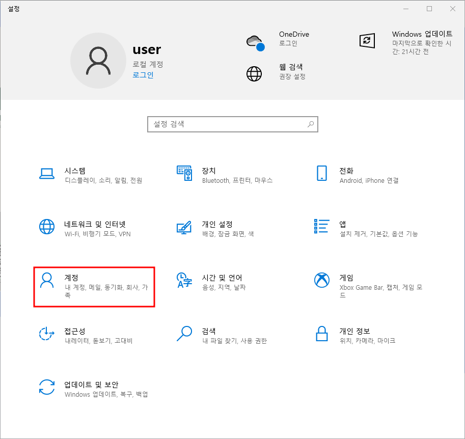Open the 개인 정보 category title
Image resolution: width=465 pixels, height=439 pixels.
click(x=354, y=331)
